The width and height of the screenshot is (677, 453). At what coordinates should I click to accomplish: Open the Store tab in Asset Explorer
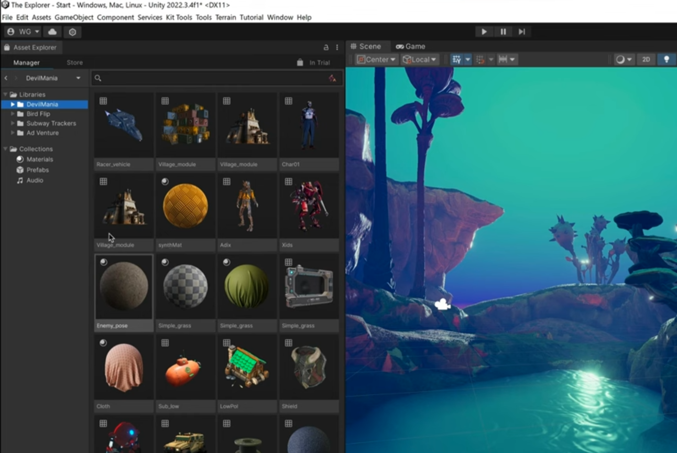(74, 62)
